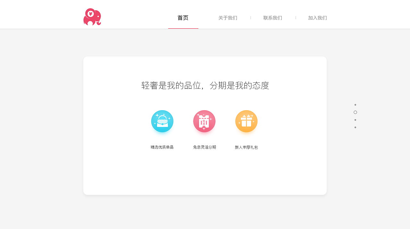Click the 加入我们 link
The image size is (410, 229).
pyautogui.click(x=317, y=18)
